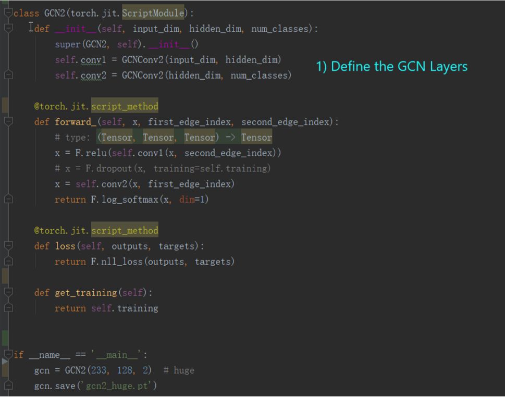Click the '__main__' string literal
The image size is (505, 397).
(117, 355)
